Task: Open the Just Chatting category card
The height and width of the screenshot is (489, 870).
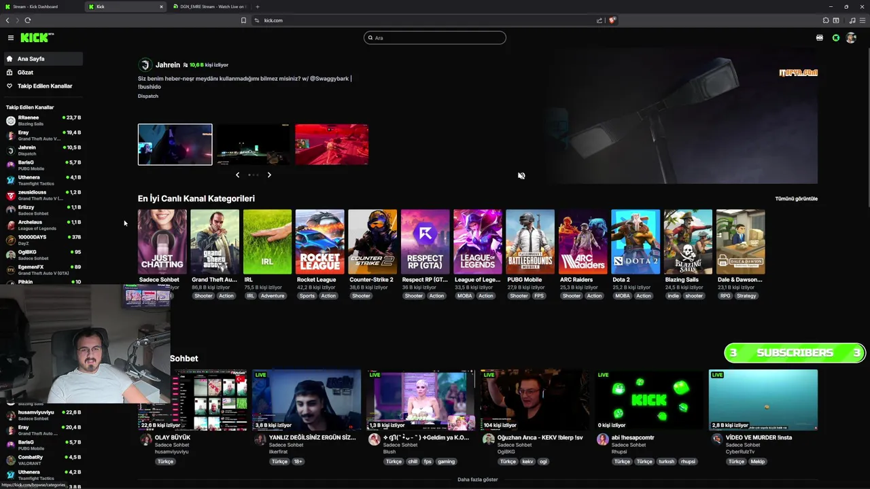Action: pos(162,242)
